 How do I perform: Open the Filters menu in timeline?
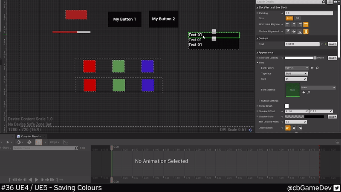click(x=5, y=148)
